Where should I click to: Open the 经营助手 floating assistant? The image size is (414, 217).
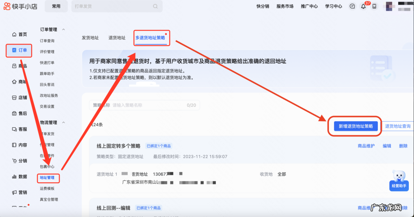point(399,181)
